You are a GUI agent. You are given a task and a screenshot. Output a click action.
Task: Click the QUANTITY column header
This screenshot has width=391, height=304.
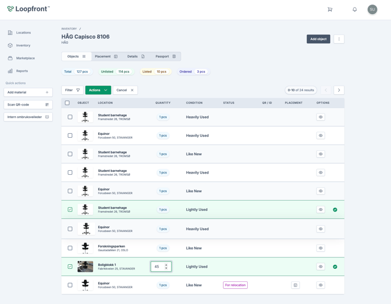point(163,103)
